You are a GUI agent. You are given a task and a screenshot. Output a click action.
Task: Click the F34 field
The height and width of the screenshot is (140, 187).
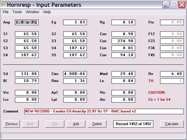tap(172, 48)
